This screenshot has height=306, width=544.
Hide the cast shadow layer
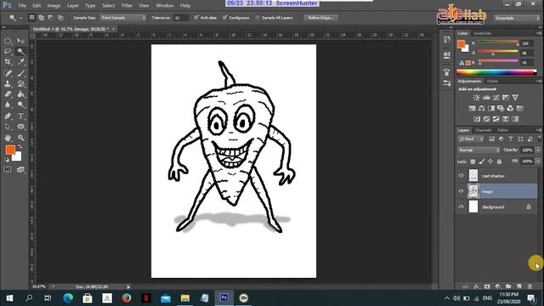(461, 176)
